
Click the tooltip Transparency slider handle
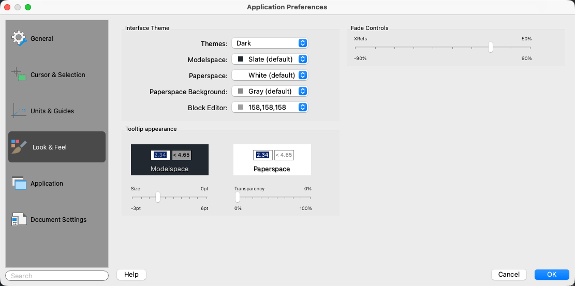[237, 197]
